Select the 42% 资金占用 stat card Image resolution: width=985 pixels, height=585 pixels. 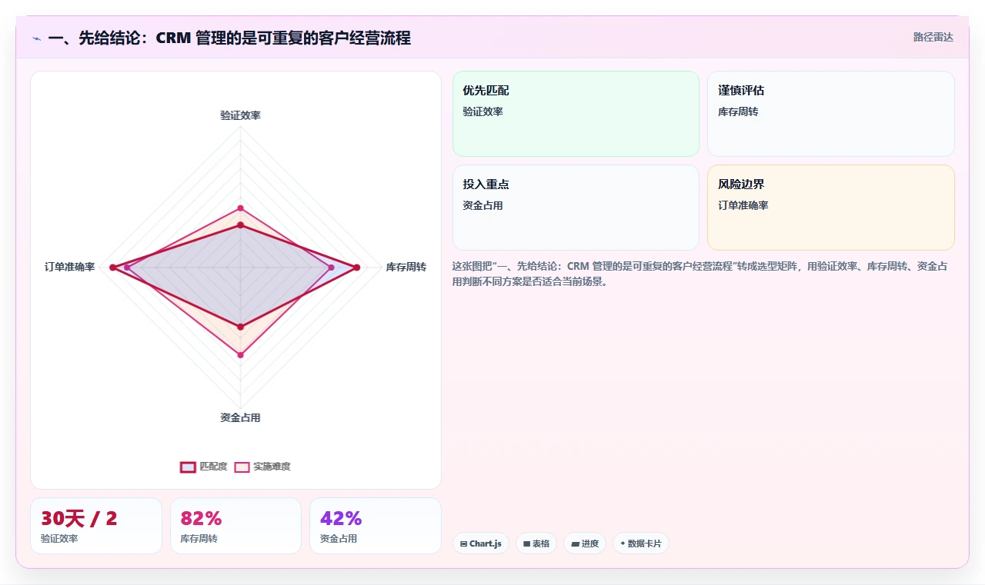click(x=376, y=526)
